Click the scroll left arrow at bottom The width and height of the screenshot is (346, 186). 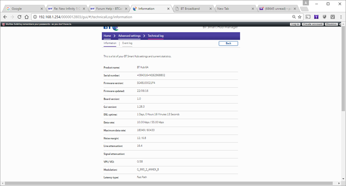pos(2,183)
